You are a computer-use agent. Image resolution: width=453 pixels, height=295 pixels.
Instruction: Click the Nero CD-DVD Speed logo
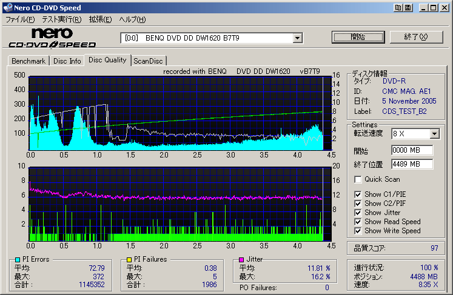(x=52, y=38)
